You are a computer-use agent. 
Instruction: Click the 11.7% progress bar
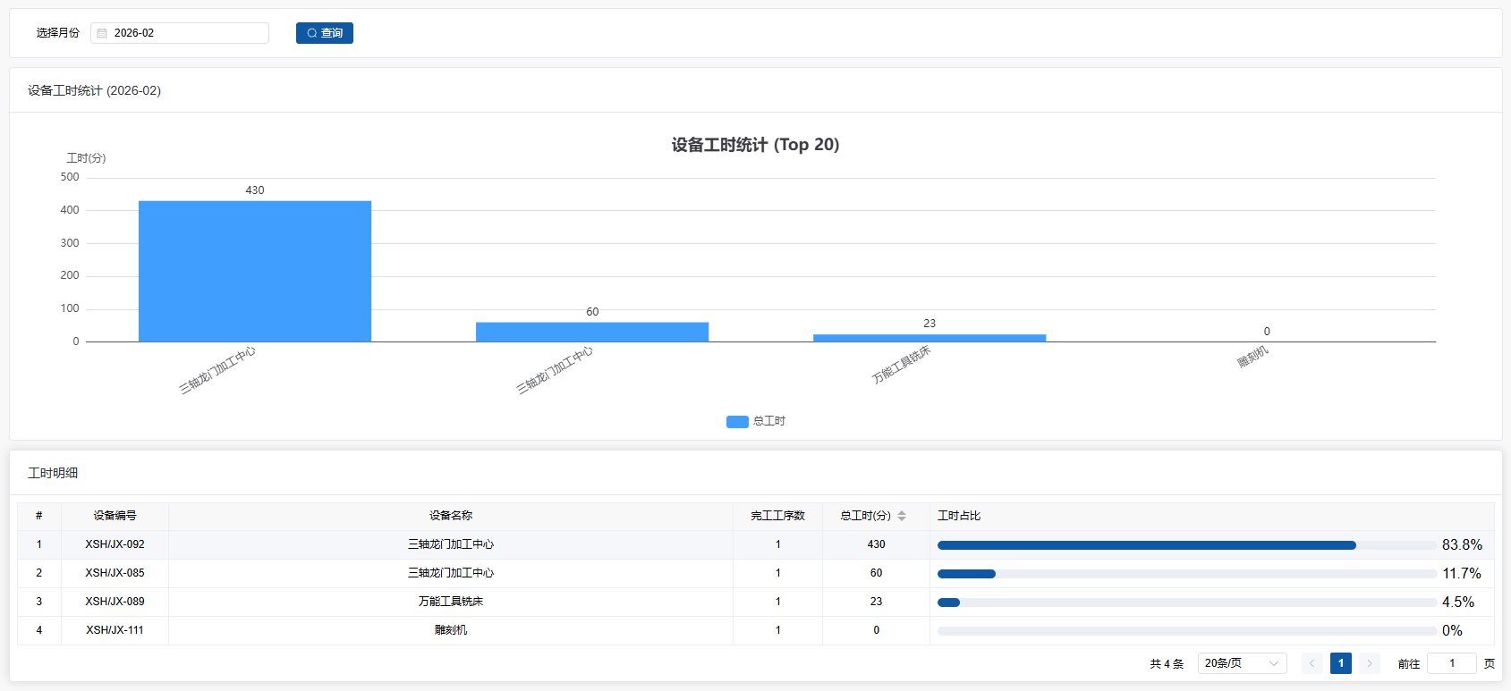(1186, 574)
